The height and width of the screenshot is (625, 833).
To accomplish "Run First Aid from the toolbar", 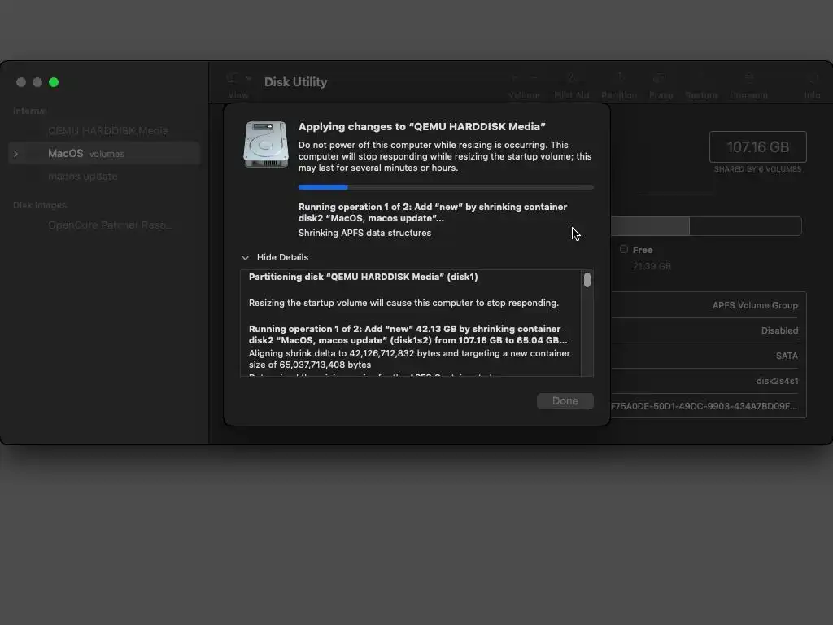I will click(x=572, y=78).
